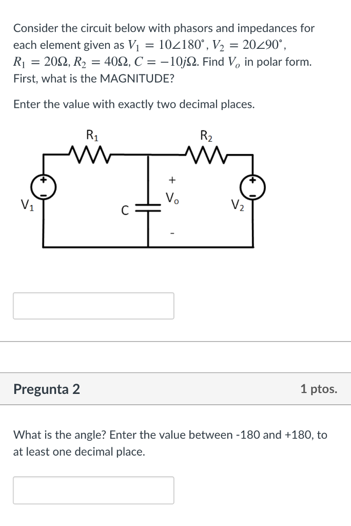The image size is (351, 526).
Task: Select the V2 voltage source symbol
Action: 252,188
